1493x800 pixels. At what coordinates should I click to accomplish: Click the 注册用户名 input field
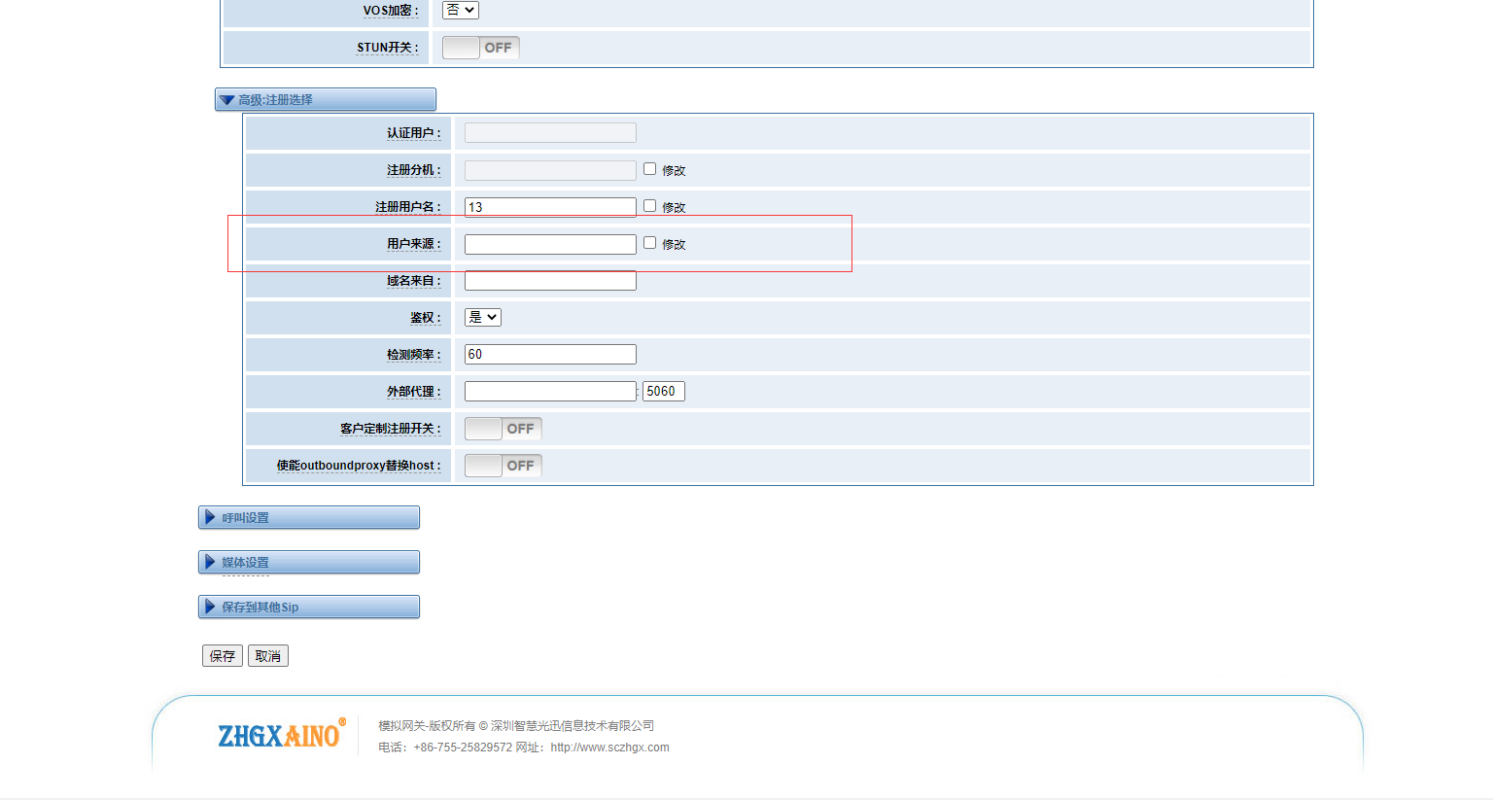point(550,207)
